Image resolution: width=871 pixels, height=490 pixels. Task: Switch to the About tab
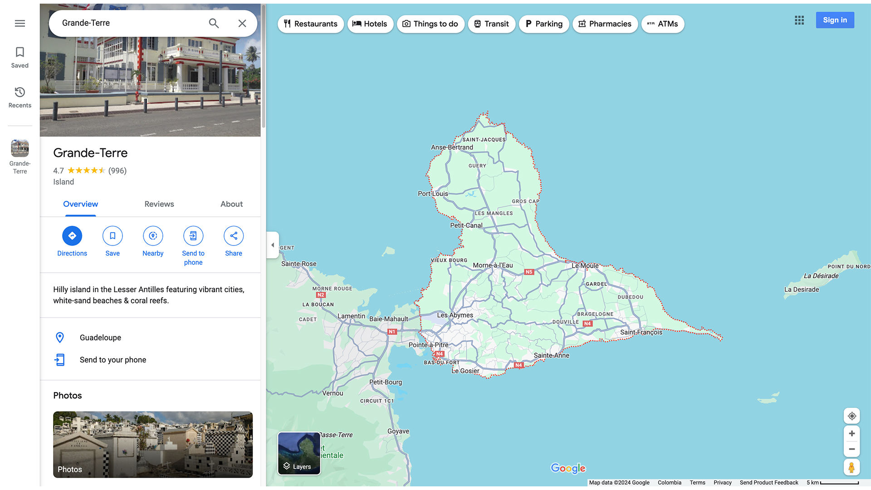[231, 204]
